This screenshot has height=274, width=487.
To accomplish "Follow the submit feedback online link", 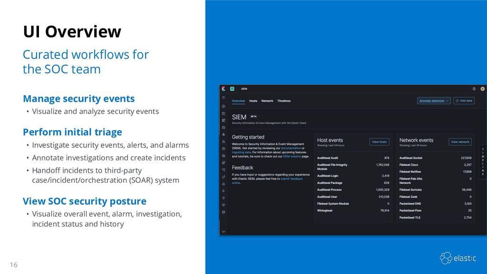I will (292, 179).
